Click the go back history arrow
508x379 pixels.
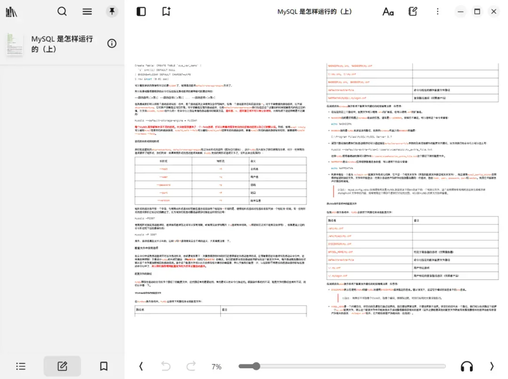coord(166,366)
